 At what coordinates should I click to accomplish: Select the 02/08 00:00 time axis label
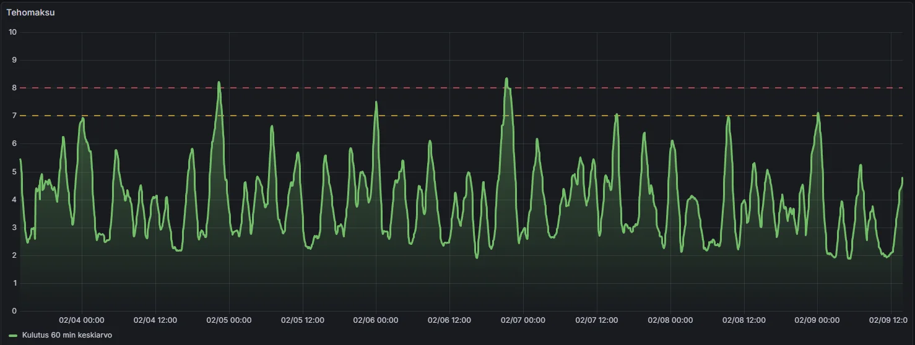[670, 320]
